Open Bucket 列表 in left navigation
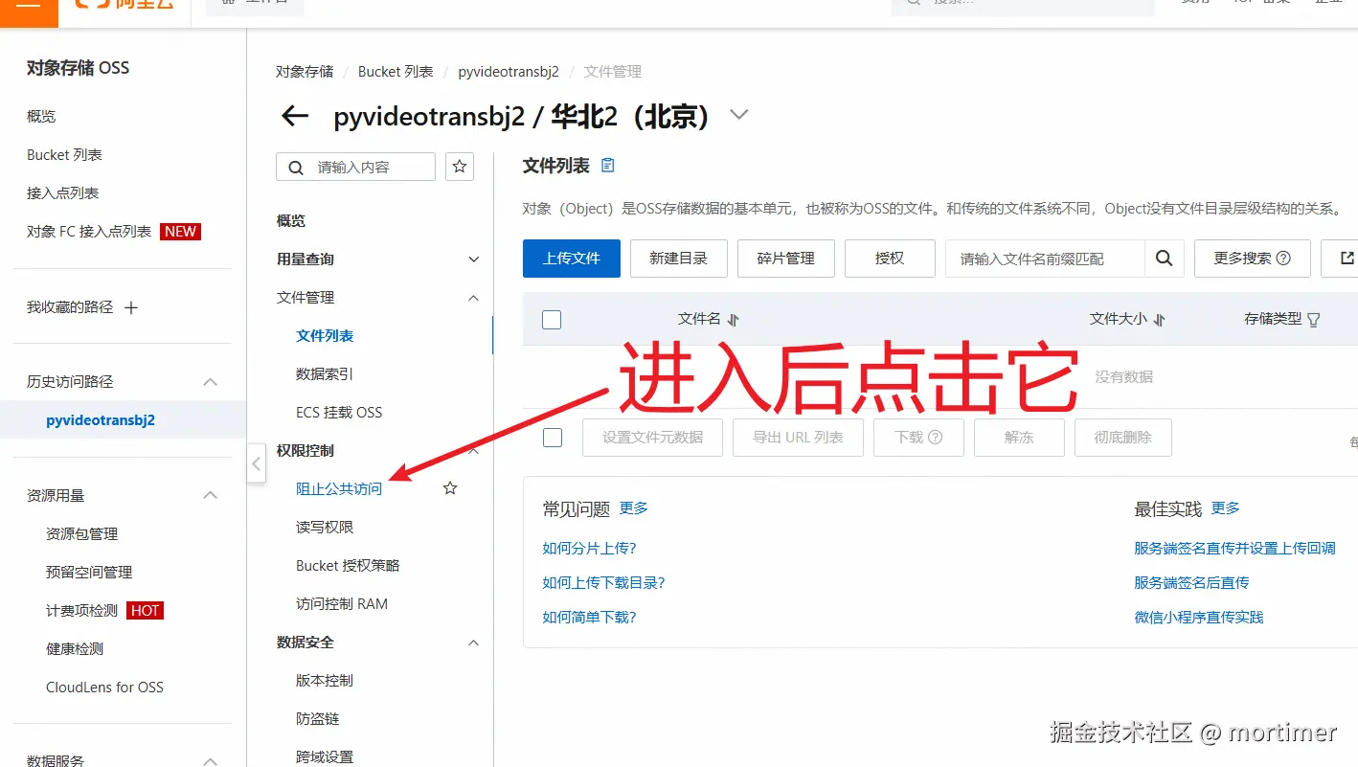 (64, 154)
